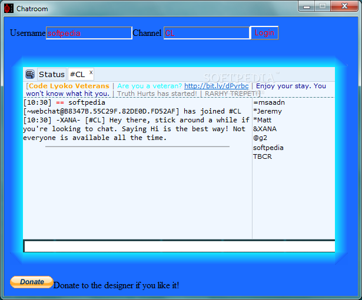362x300 pixels.
Task: Select user &XANA in nick list
Action: pos(265,129)
